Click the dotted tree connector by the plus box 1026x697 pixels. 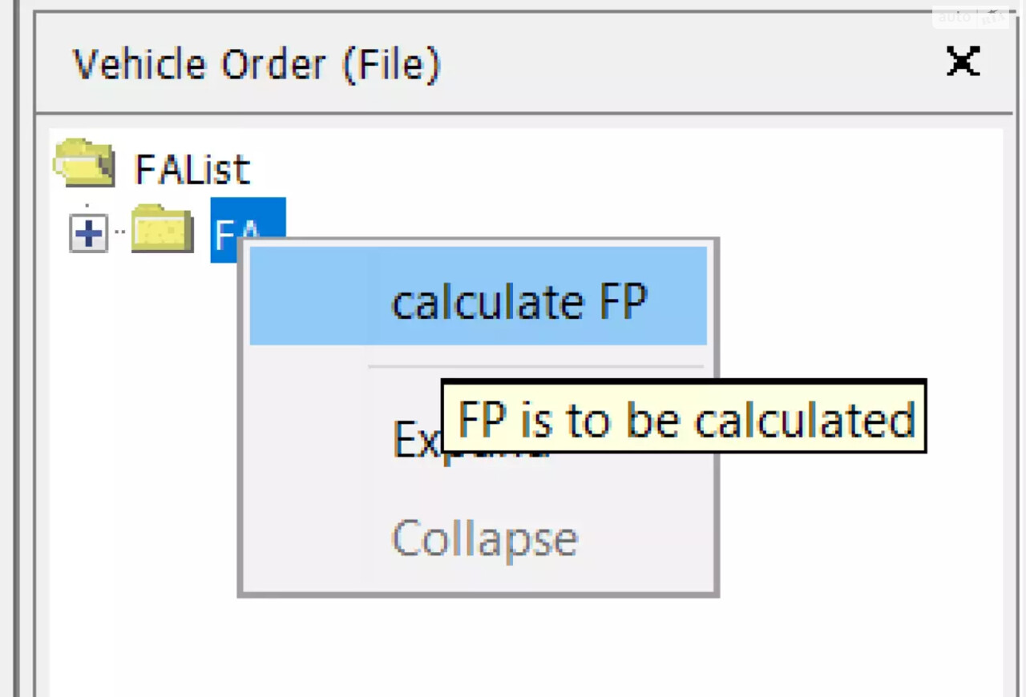tap(119, 233)
